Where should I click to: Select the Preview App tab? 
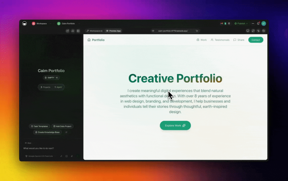pos(113,31)
